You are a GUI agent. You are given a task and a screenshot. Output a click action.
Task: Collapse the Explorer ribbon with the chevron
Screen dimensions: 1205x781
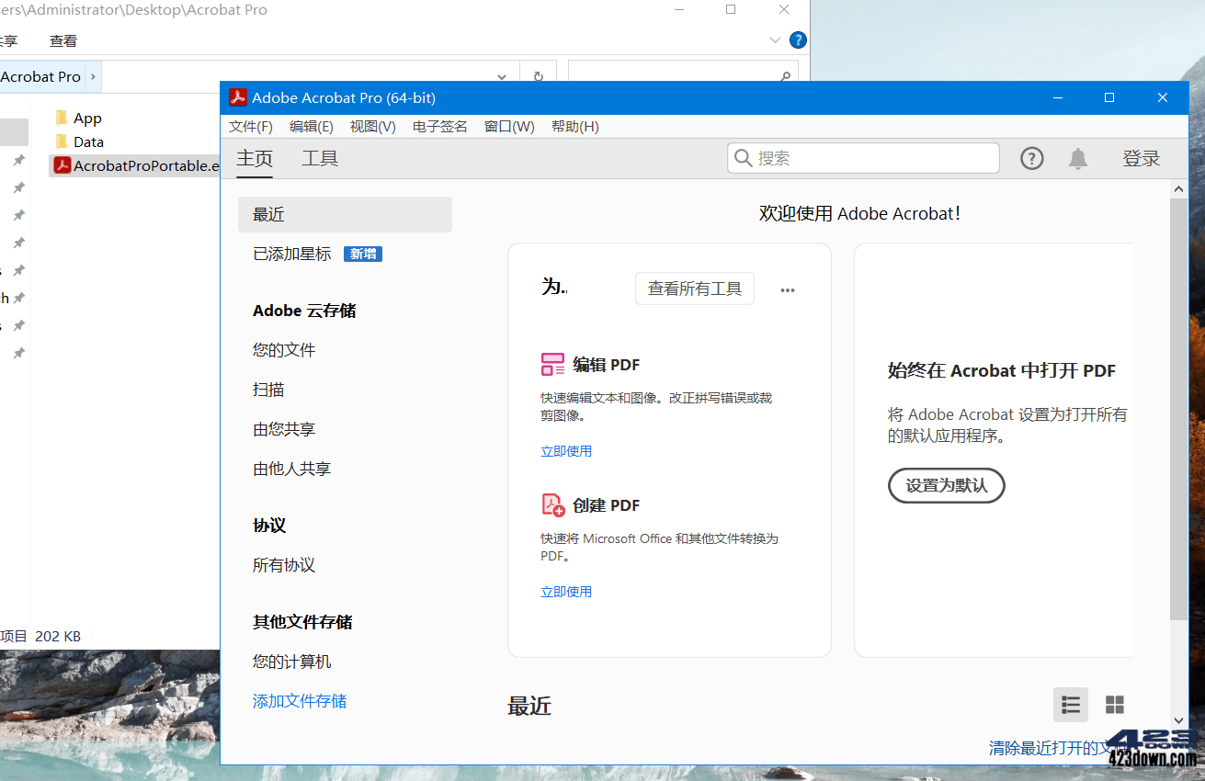click(774, 40)
